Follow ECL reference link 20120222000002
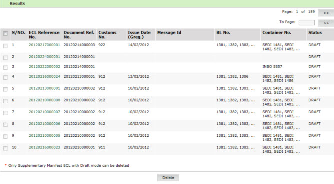Screen dimensions: 334x184 pos(44,67)
